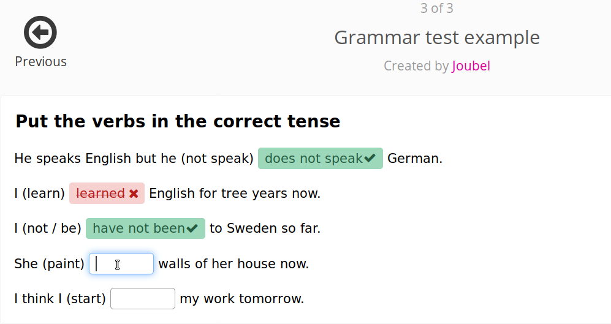
Task: Click the text "to Sweden so far."
Action: [265, 228]
